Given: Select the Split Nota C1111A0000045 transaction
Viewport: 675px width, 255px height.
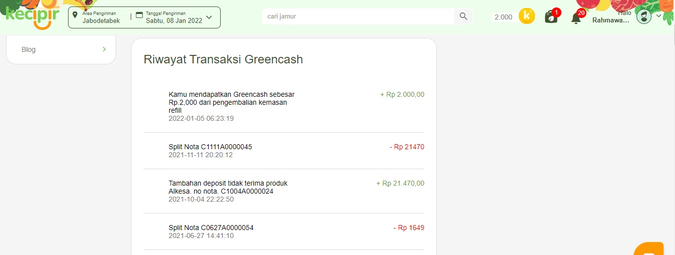Looking at the screenshot, I should click(284, 151).
